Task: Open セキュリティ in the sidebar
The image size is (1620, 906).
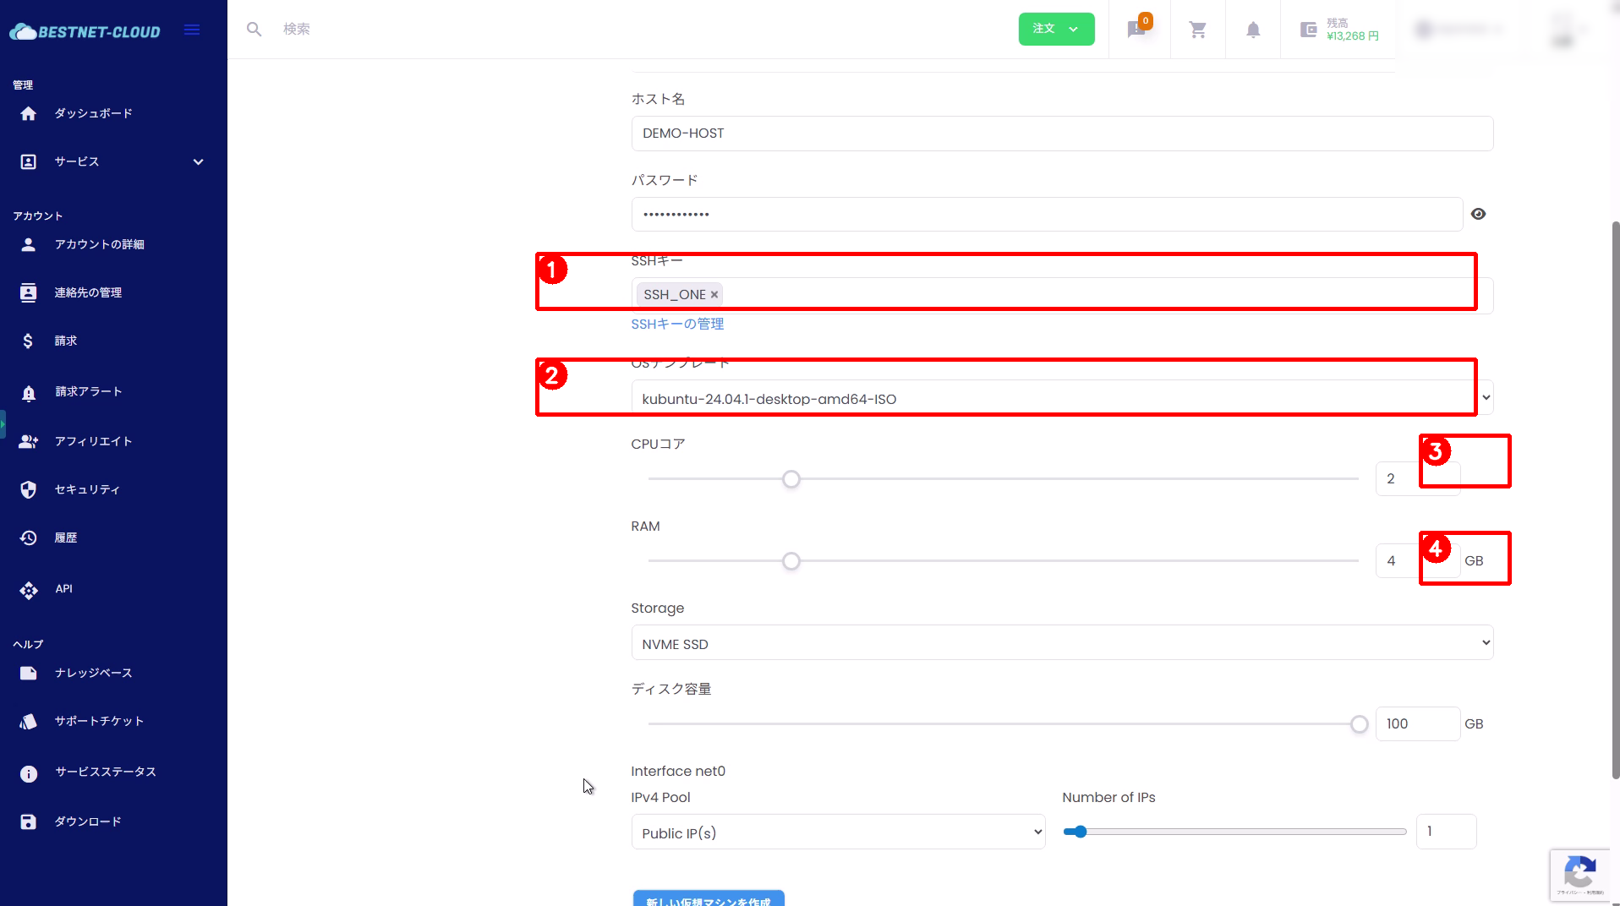Action: pos(87,489)
